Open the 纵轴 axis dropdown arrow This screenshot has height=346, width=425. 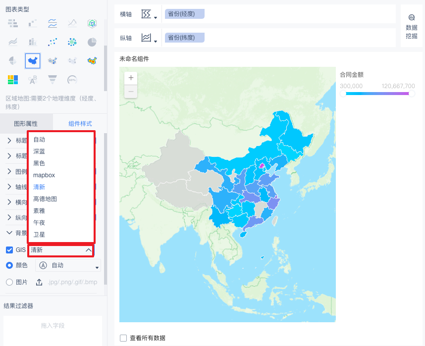click(156, 42)
